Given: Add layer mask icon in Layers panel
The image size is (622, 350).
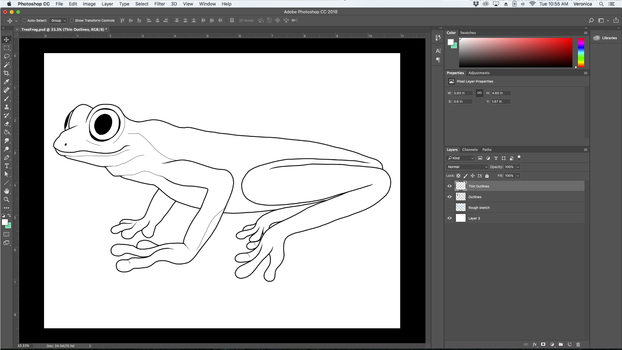Looking at the screenshot, I should pos(543,344).
